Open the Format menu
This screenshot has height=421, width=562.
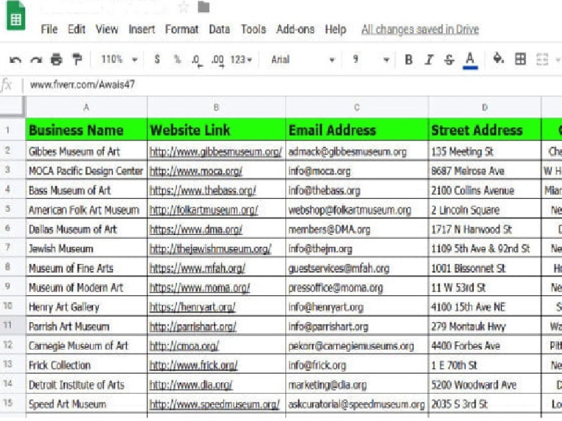[x=182, y=29]
